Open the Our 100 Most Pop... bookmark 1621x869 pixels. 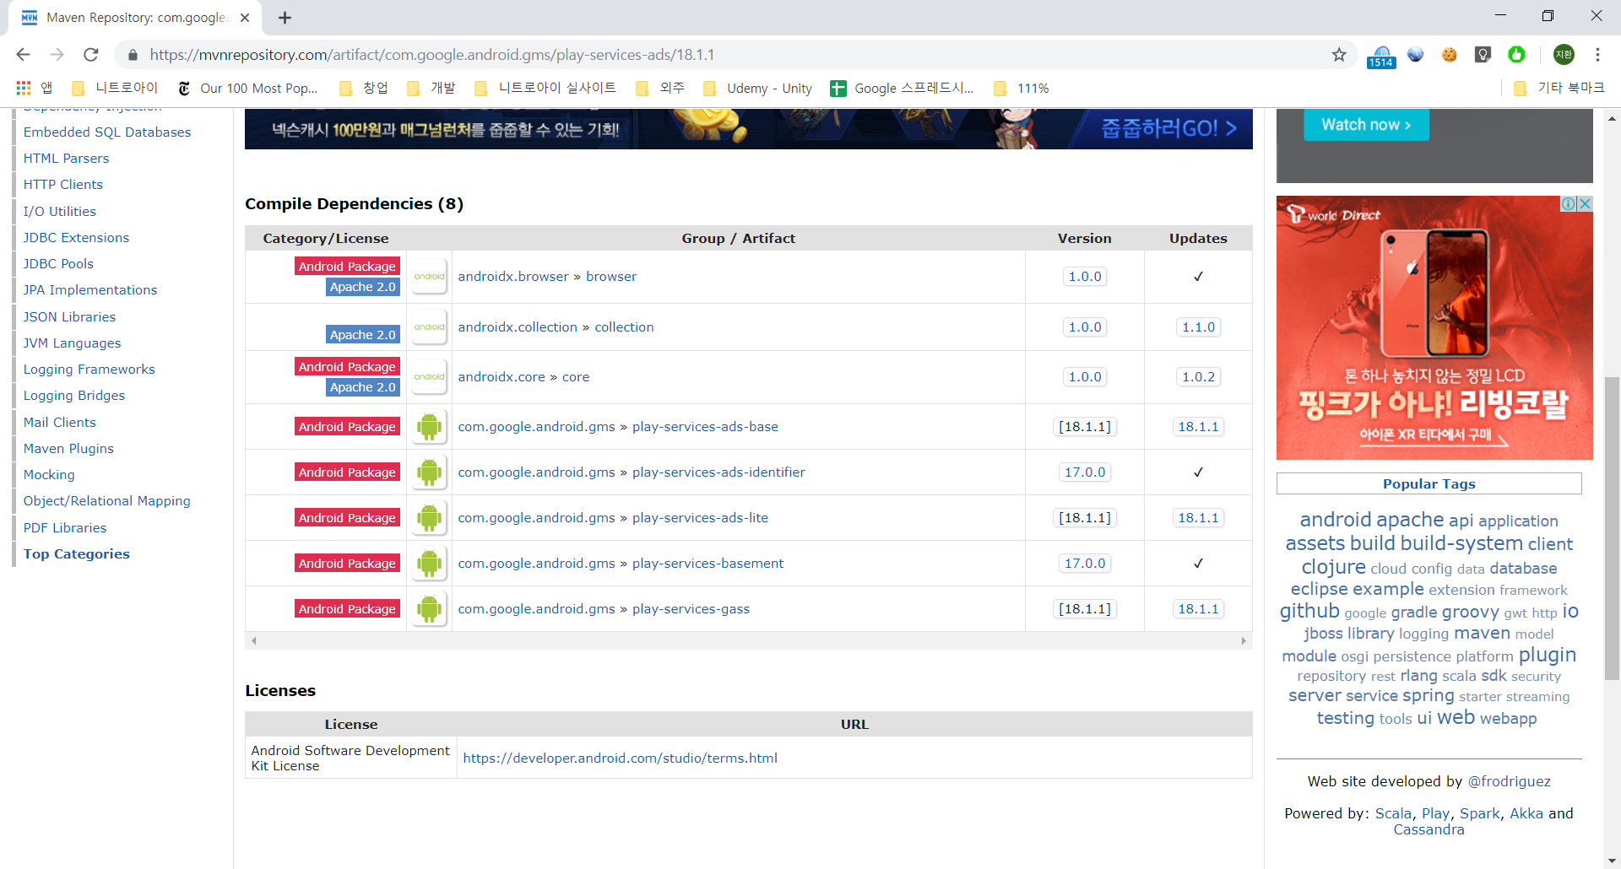[x=247, y=88]
